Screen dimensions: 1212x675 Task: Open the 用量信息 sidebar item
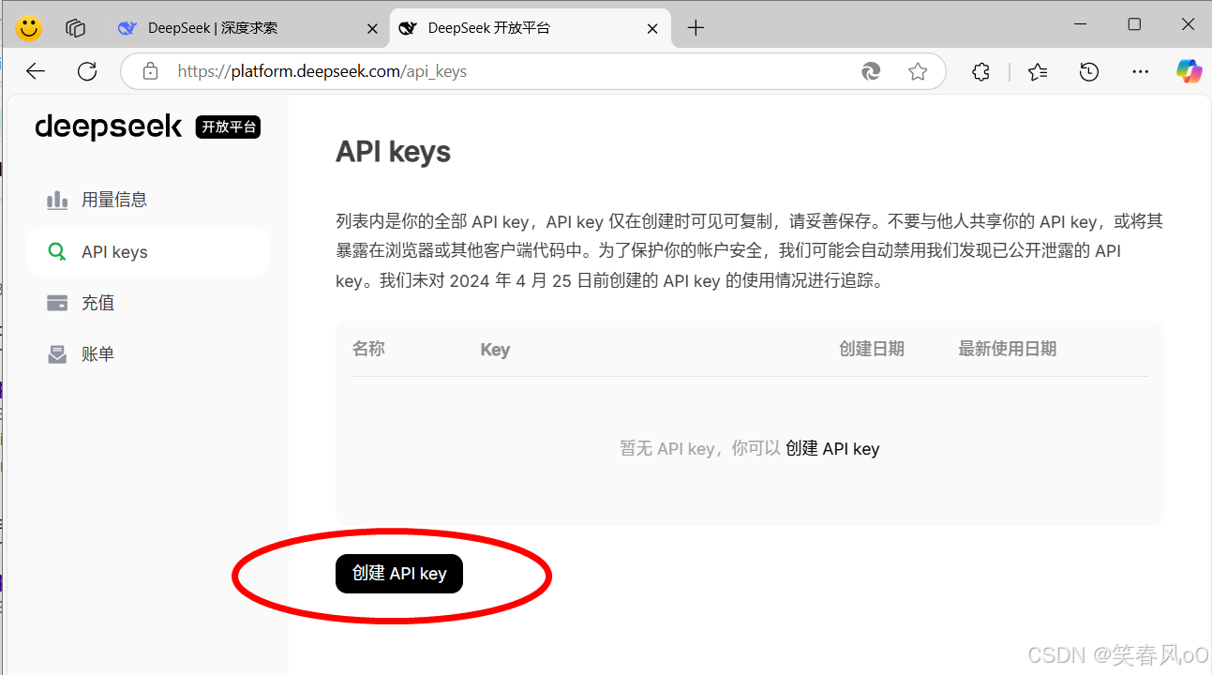tap(148, 200)
